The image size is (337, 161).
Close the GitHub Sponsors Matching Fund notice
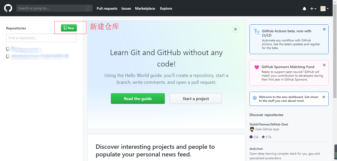coord(324,65)
